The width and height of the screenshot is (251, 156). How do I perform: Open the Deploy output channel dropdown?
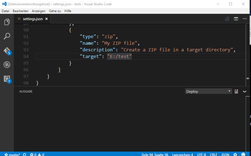[x=208, y=91]
